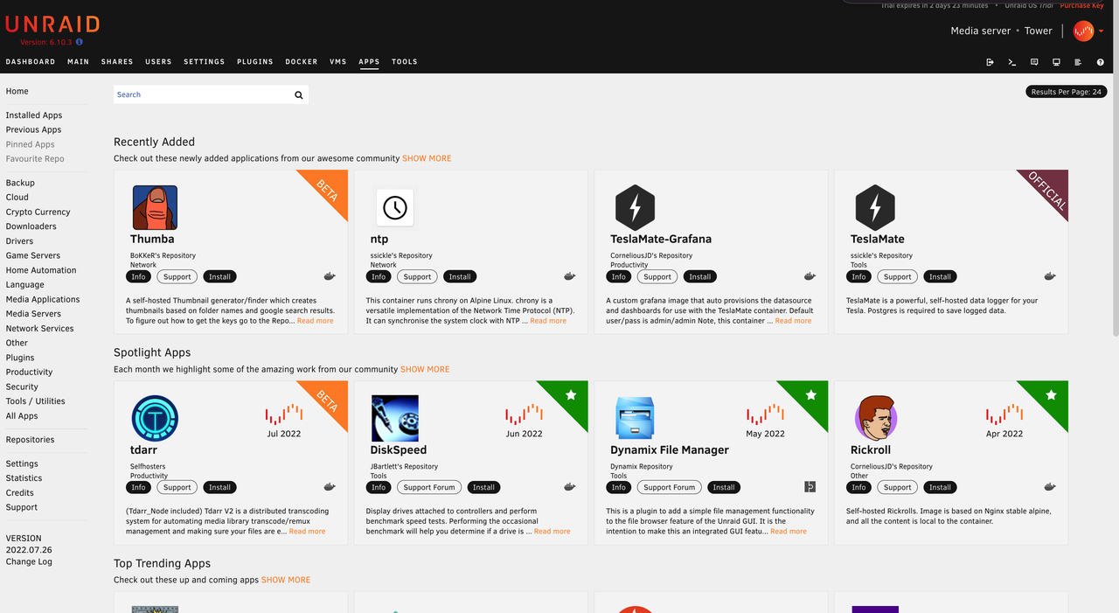
Task: Click the plugin icon on Dynamix File Manager card
Action: 810,487
